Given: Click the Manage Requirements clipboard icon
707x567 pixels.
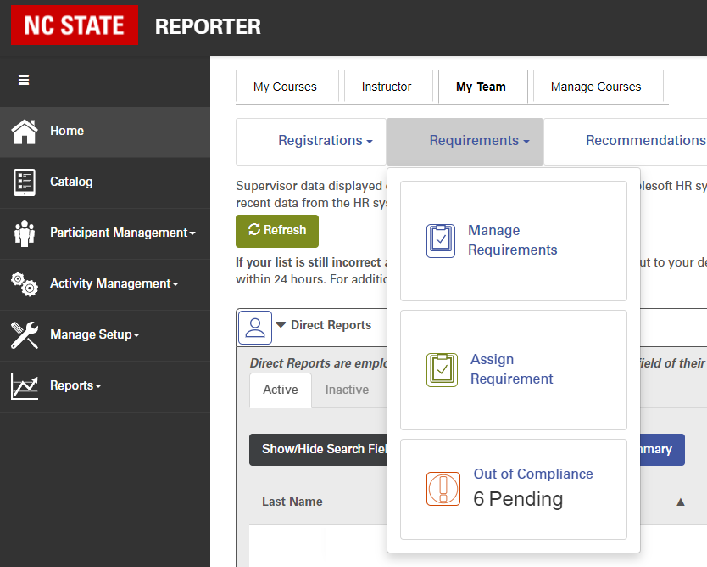Looking at the screenshot, I should [x=441, y=240].
